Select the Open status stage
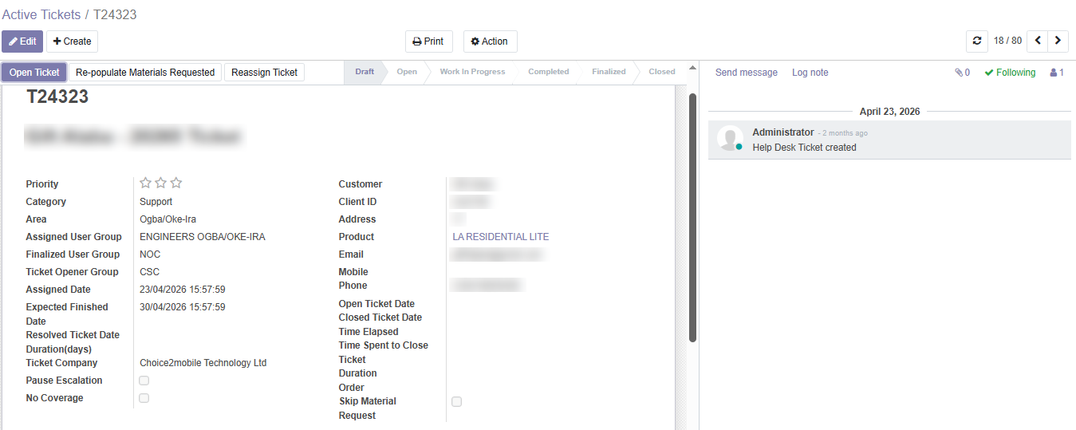 point(407,72)
